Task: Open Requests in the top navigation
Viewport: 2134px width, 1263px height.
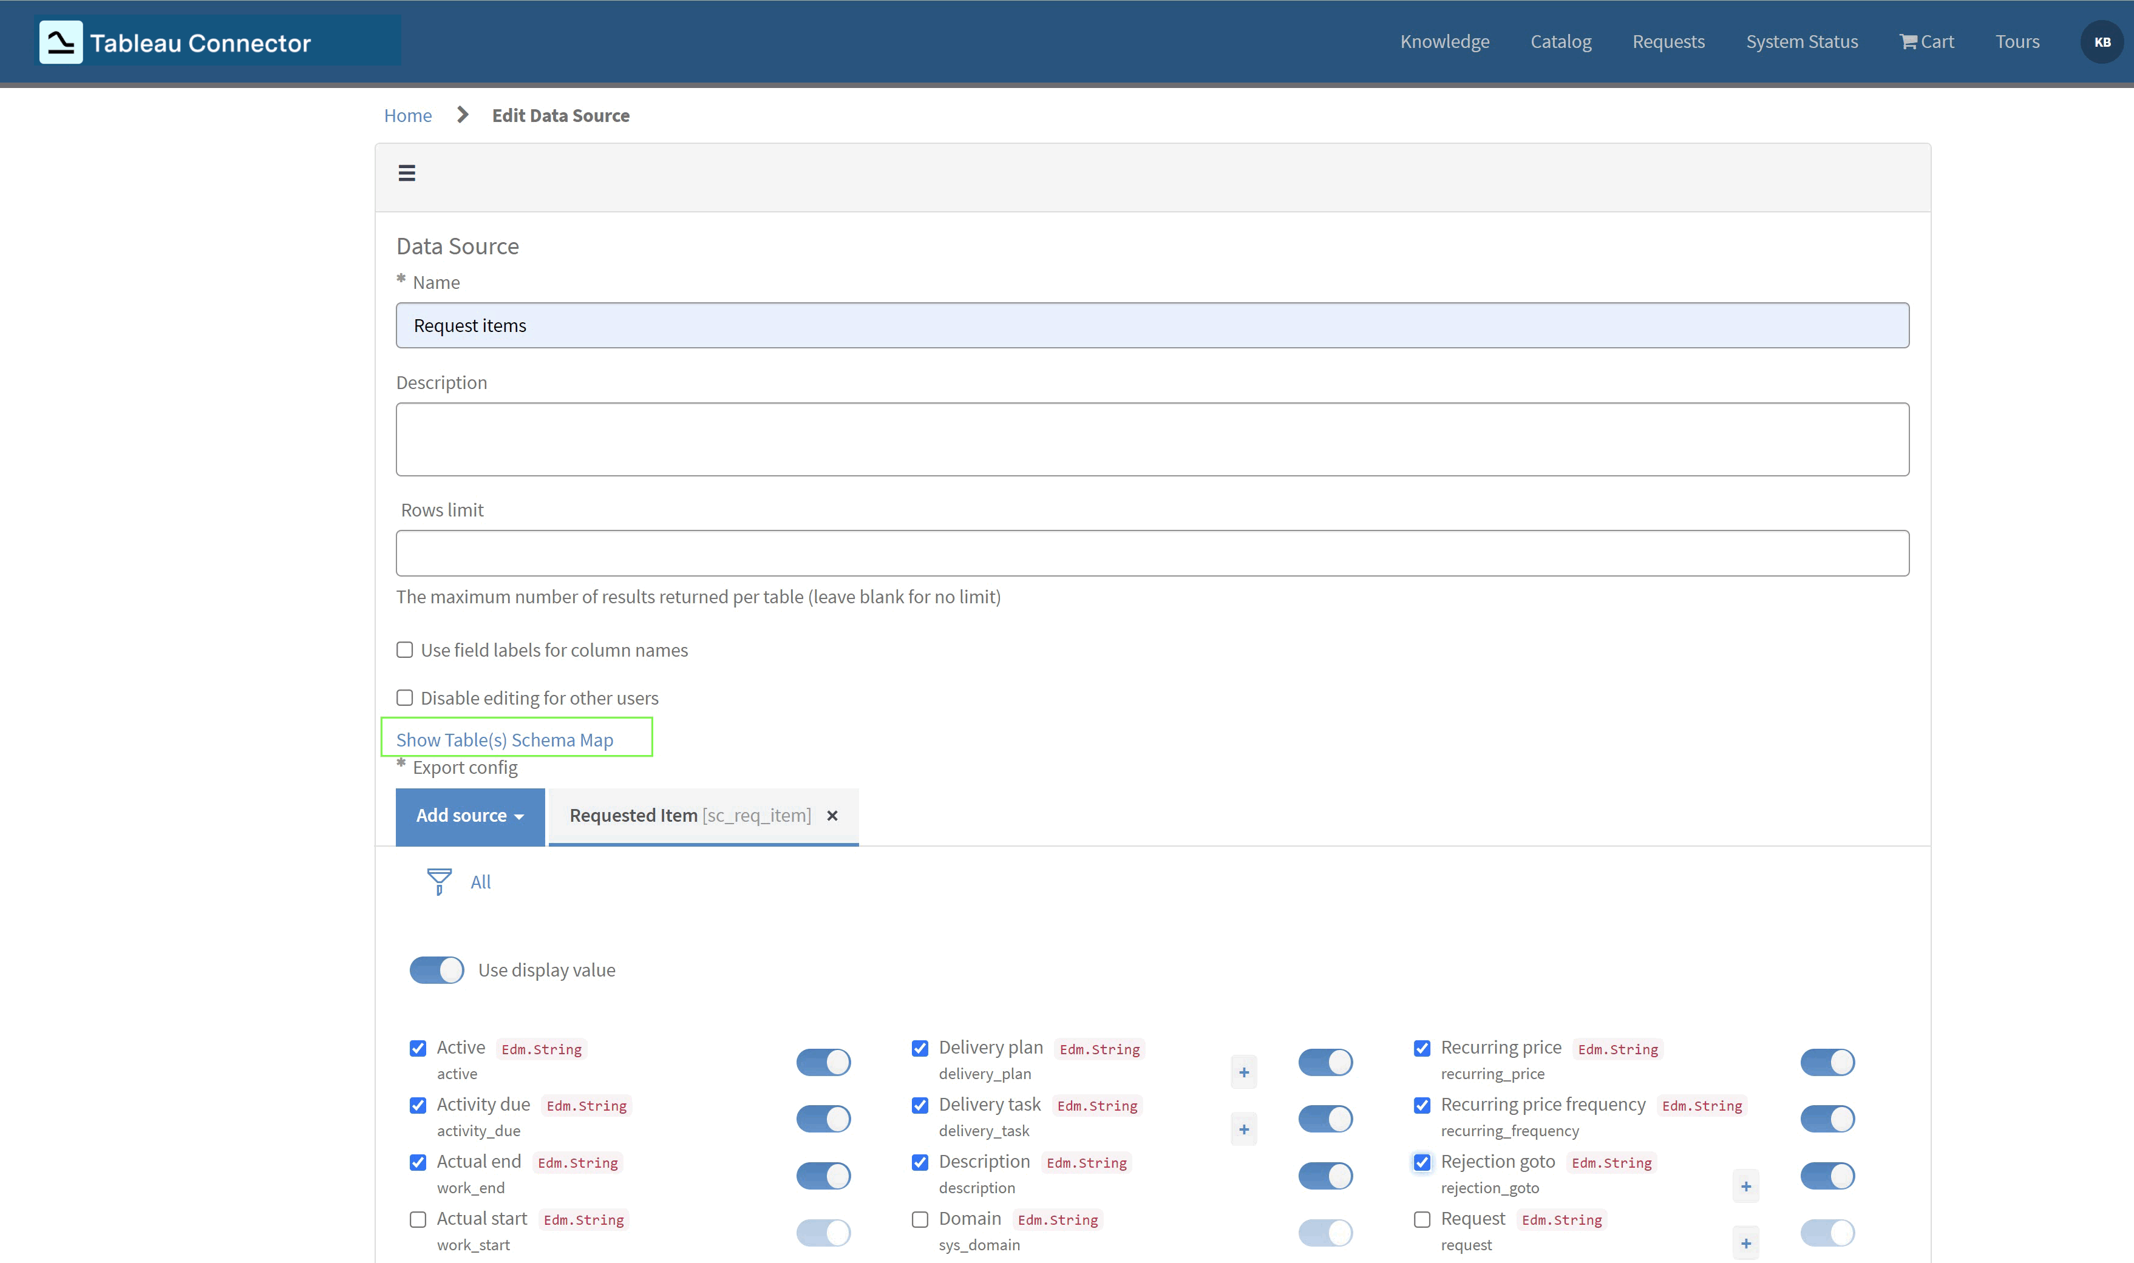Action: click(1668, 41)
